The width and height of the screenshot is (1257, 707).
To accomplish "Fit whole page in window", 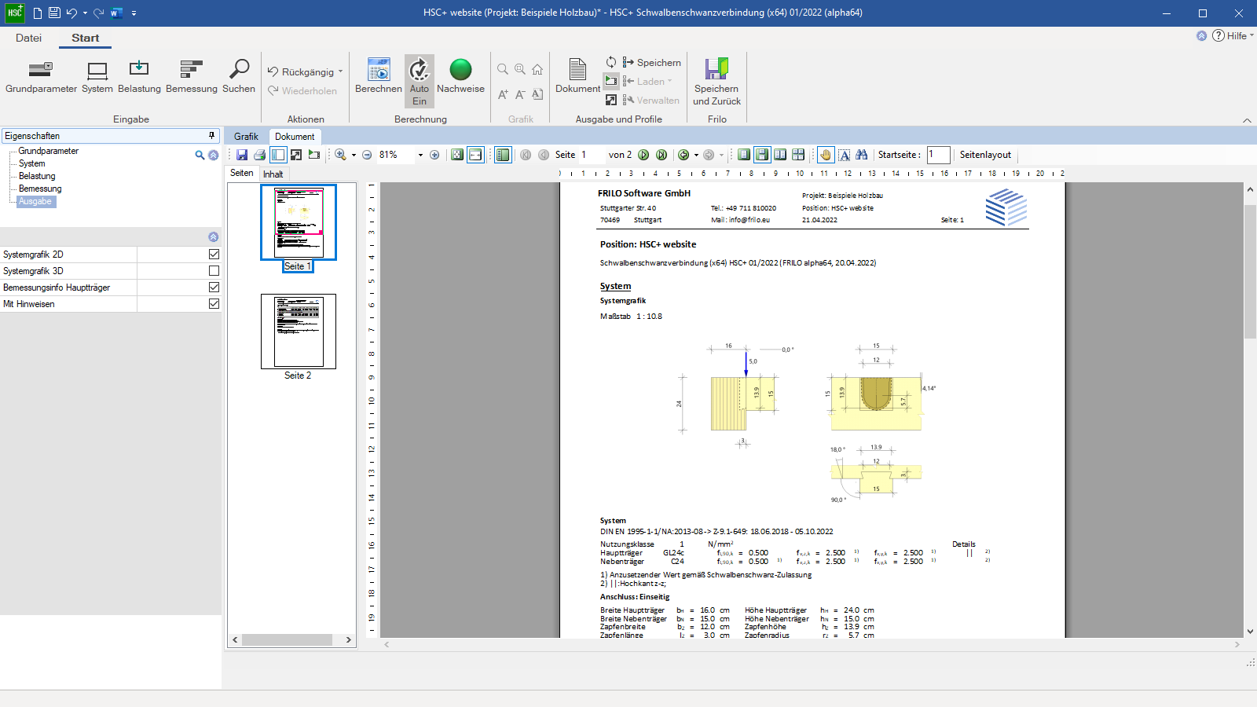I will tap(457, 155).
